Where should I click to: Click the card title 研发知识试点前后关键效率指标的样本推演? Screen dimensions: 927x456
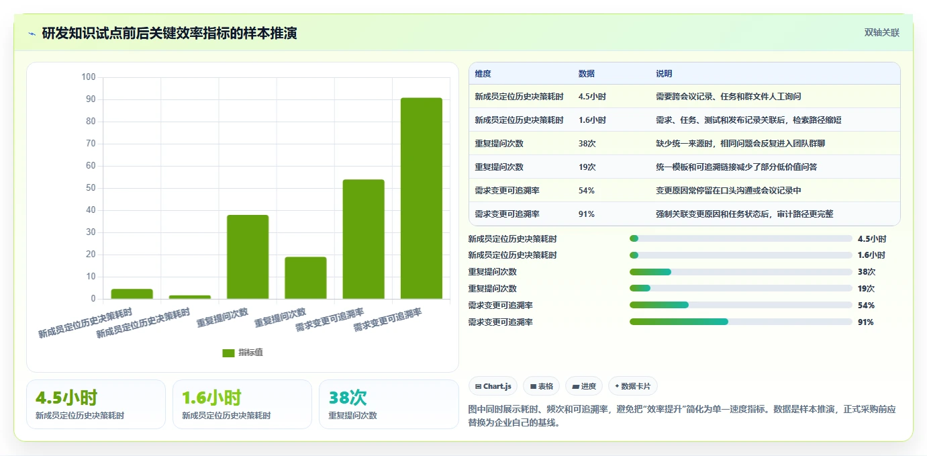coord(169,34)
